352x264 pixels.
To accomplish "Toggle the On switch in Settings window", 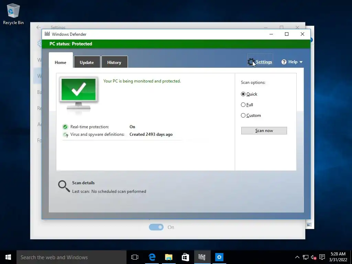I will pyautogui.click(x=156, y=227).
